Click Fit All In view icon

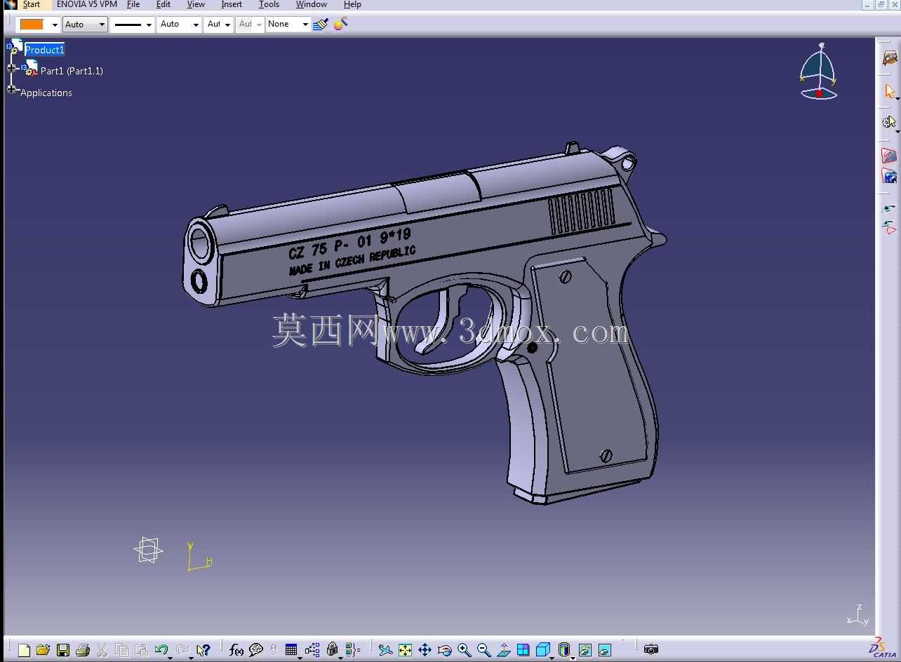pos(405,650)
